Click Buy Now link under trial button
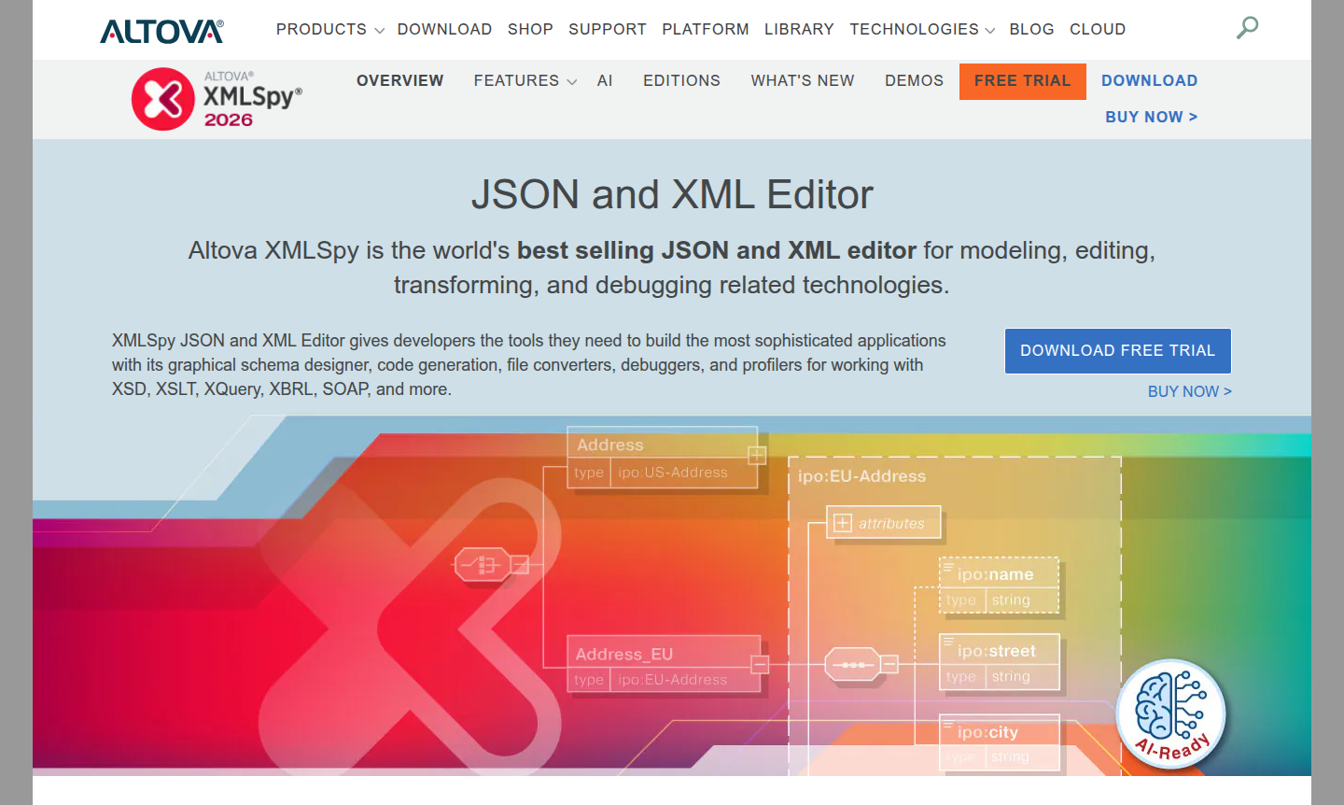 pyautogui.click(x=1189, y=392)
